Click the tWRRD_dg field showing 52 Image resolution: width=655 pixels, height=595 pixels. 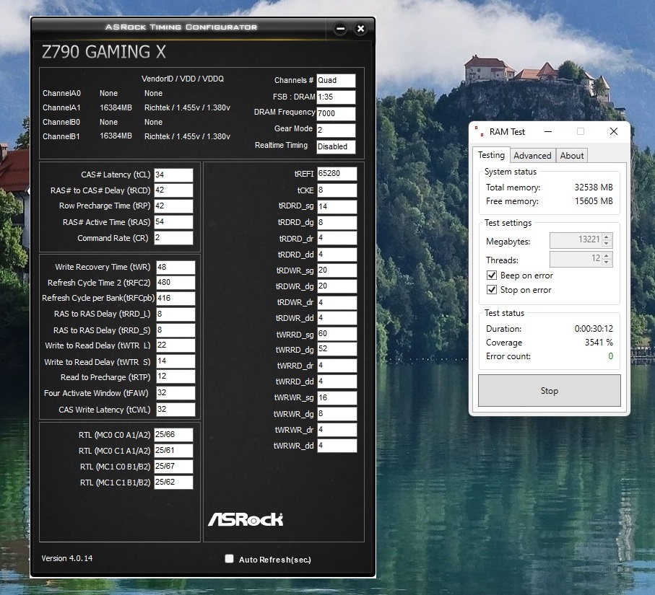tap(337, 349)
